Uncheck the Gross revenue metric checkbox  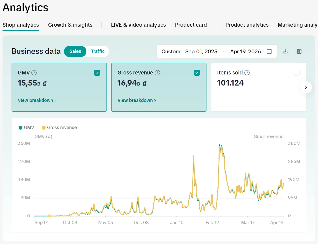point(197,73)
